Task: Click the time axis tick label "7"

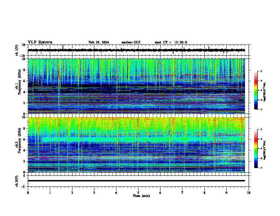Action: point(182,193)
